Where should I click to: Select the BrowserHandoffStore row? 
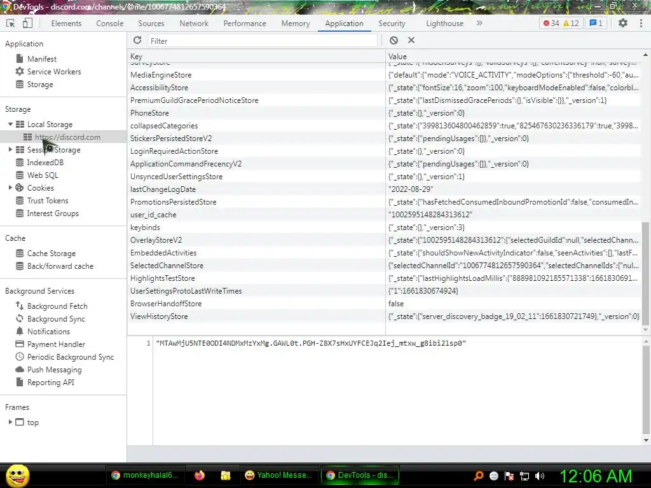click(384, 303)
